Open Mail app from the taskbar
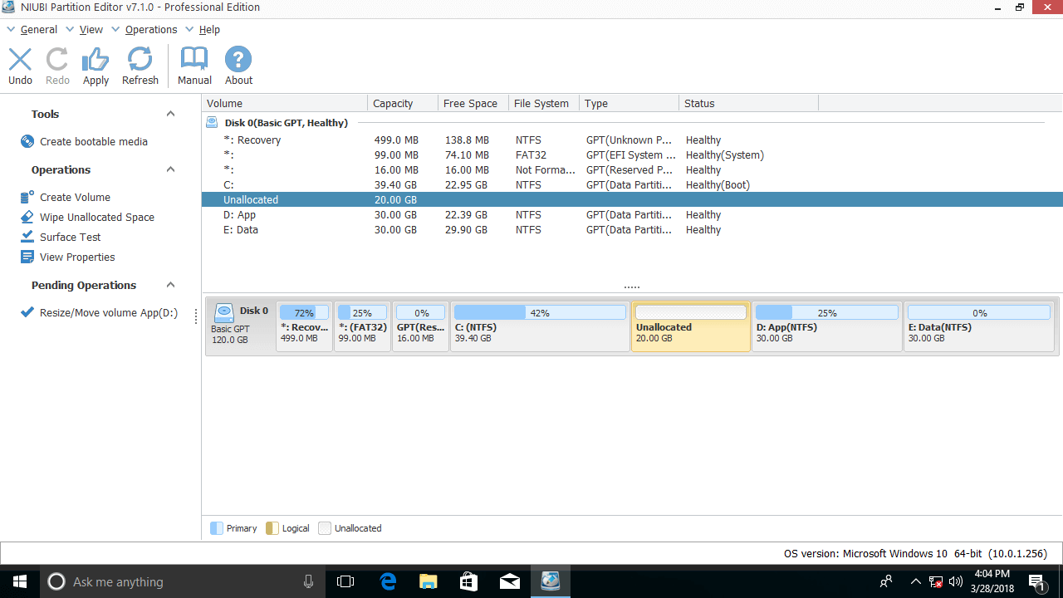 click(x=510, y=581)
